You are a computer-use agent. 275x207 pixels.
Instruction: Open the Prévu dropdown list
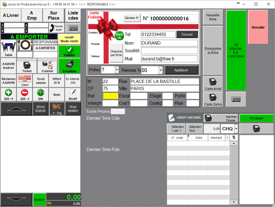pyautogui.click(x=117, y=70)
